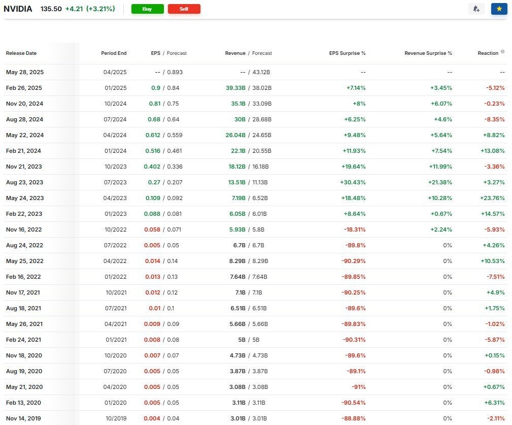Click the NVIDIA stock name
Screen dimensions: 512x425
18,9
